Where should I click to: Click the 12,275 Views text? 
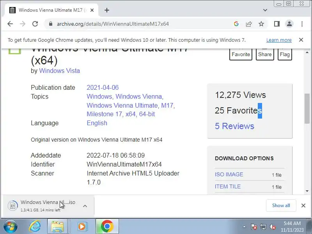pyautogui.click(x=240, y=95)
